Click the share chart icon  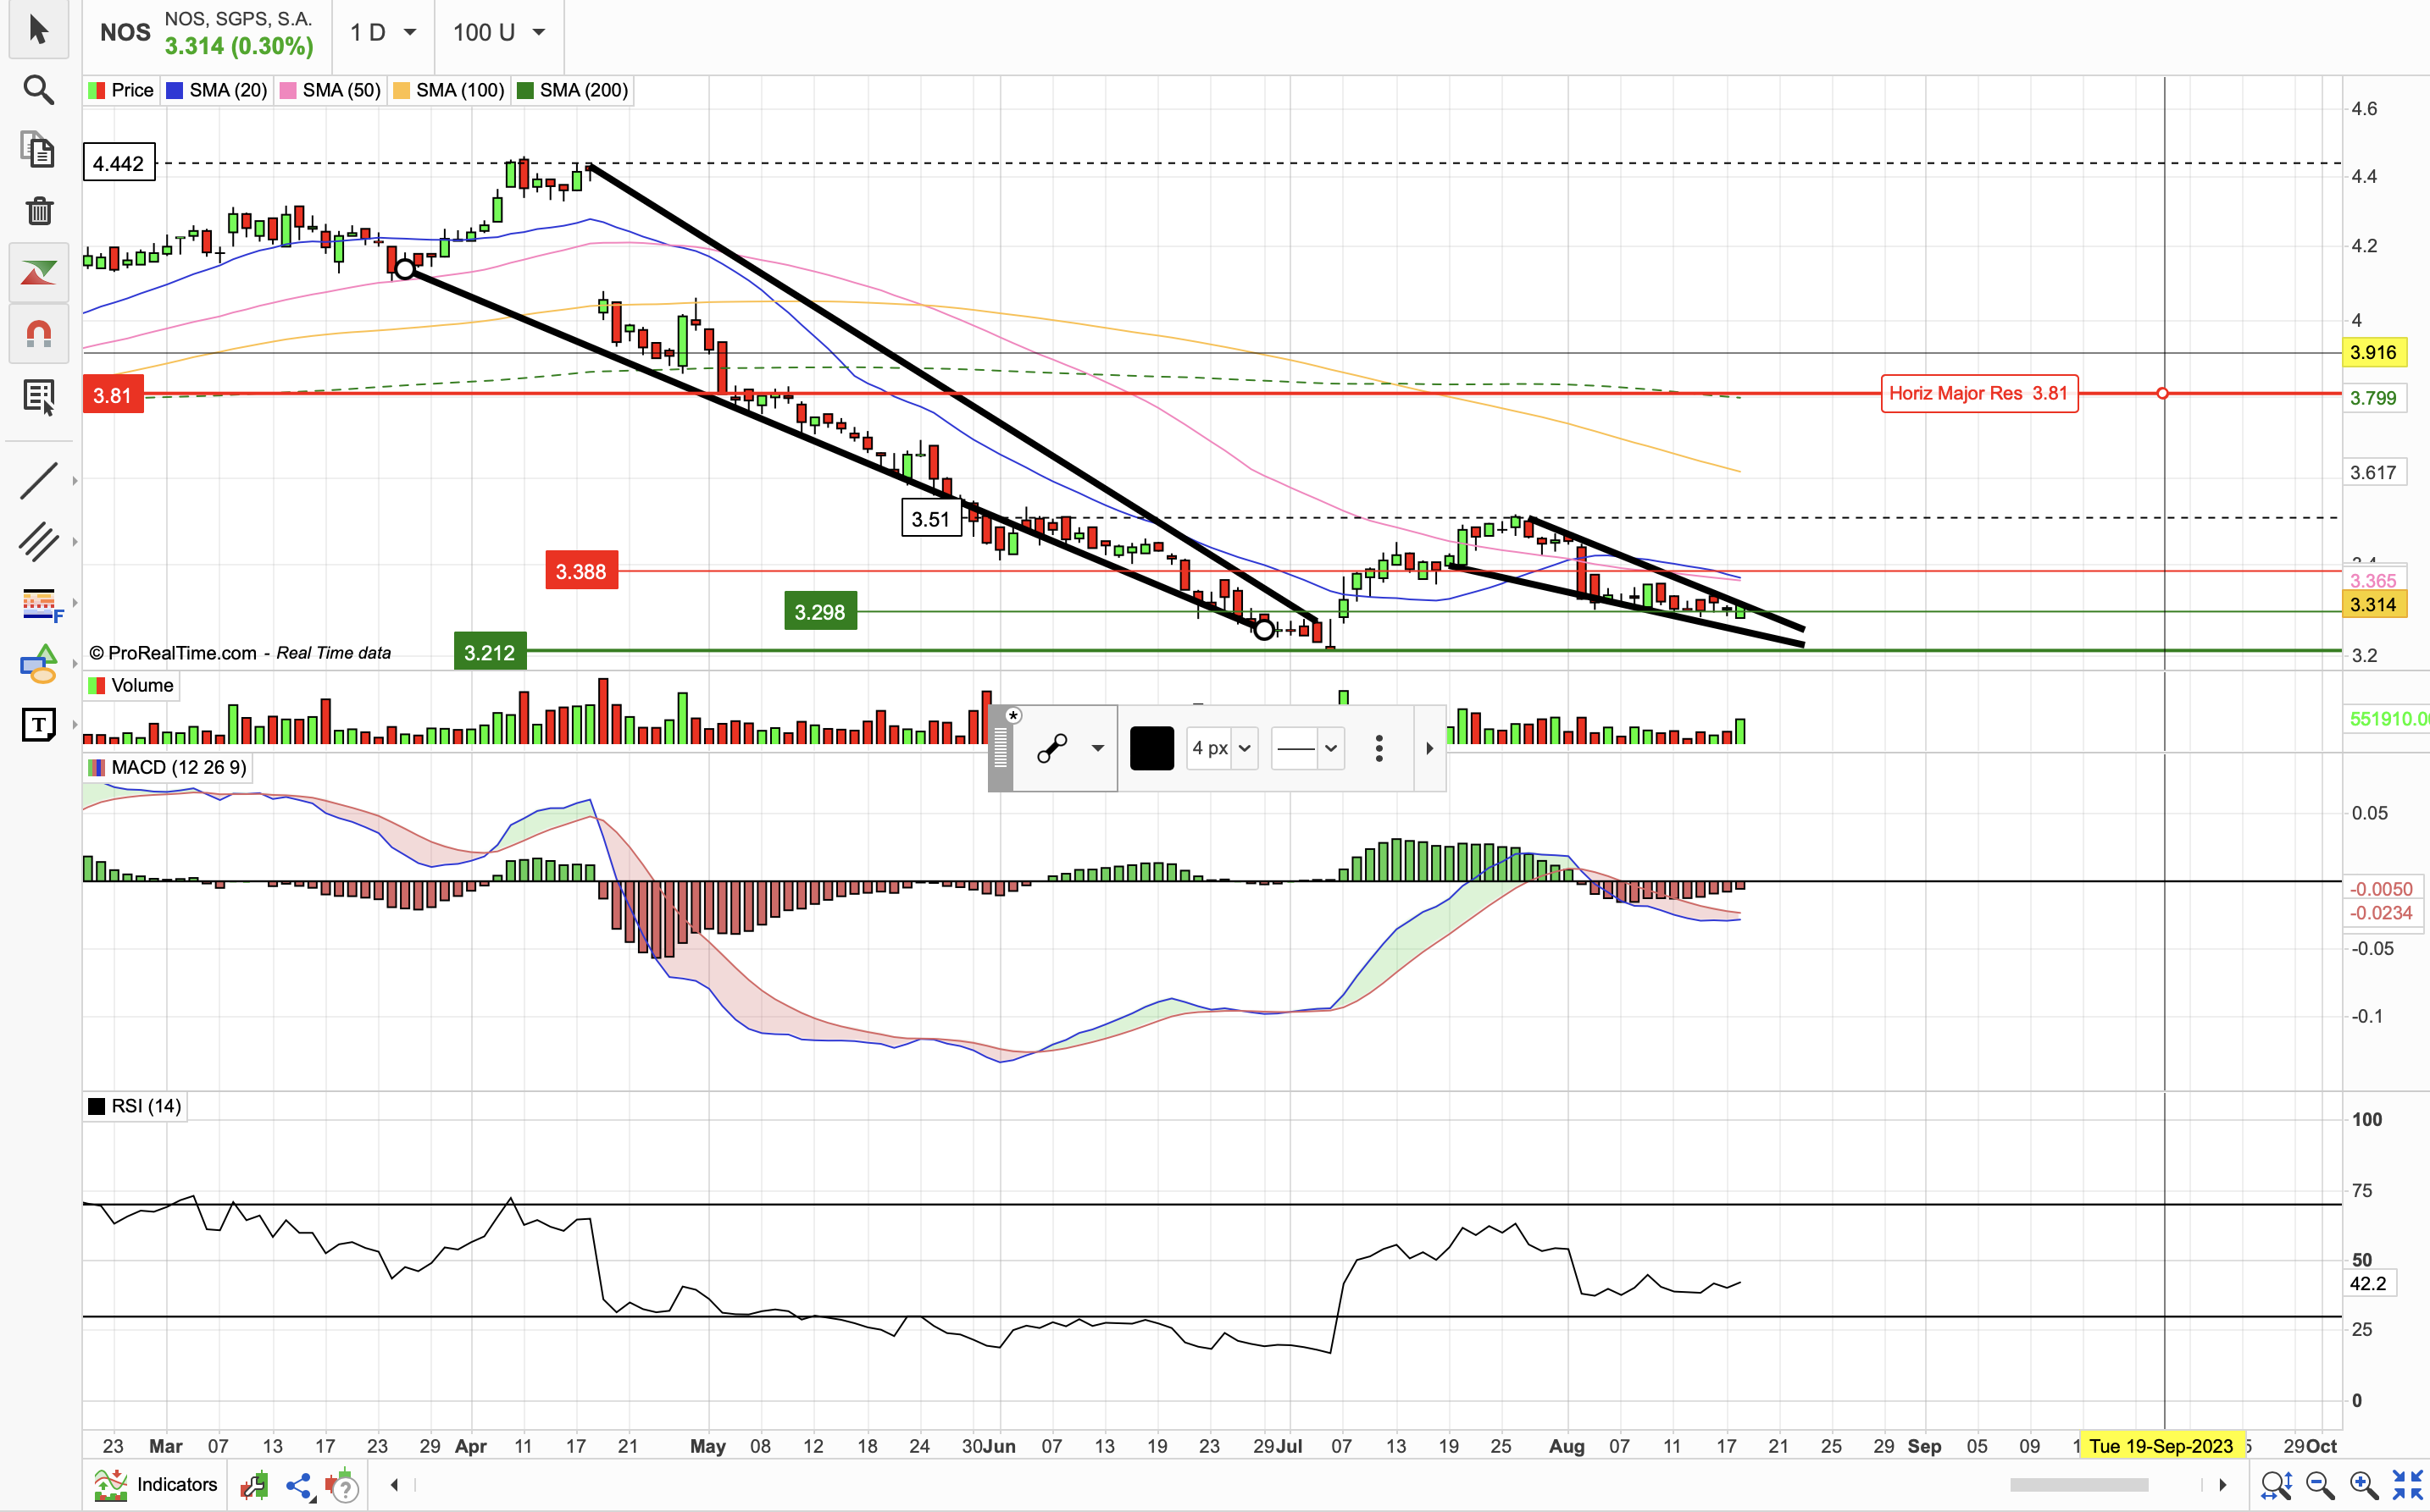click(x=298, y=1486)
